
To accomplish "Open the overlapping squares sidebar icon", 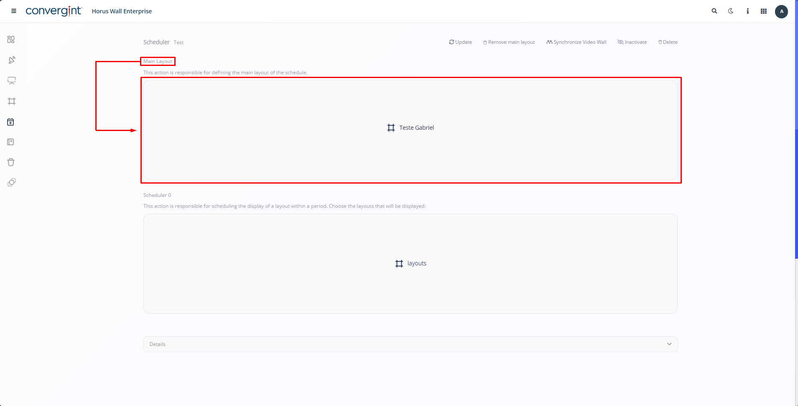I will (x=12, y=182).
